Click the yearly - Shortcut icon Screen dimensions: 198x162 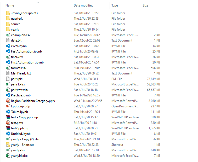(8, 145)
